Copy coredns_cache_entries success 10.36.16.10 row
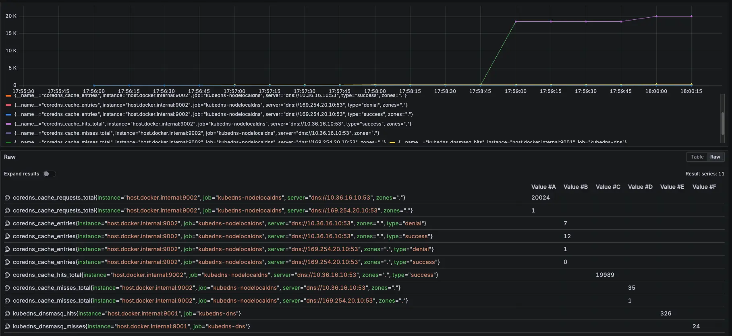Screen dimensions: 732x336 coord(7,236)
